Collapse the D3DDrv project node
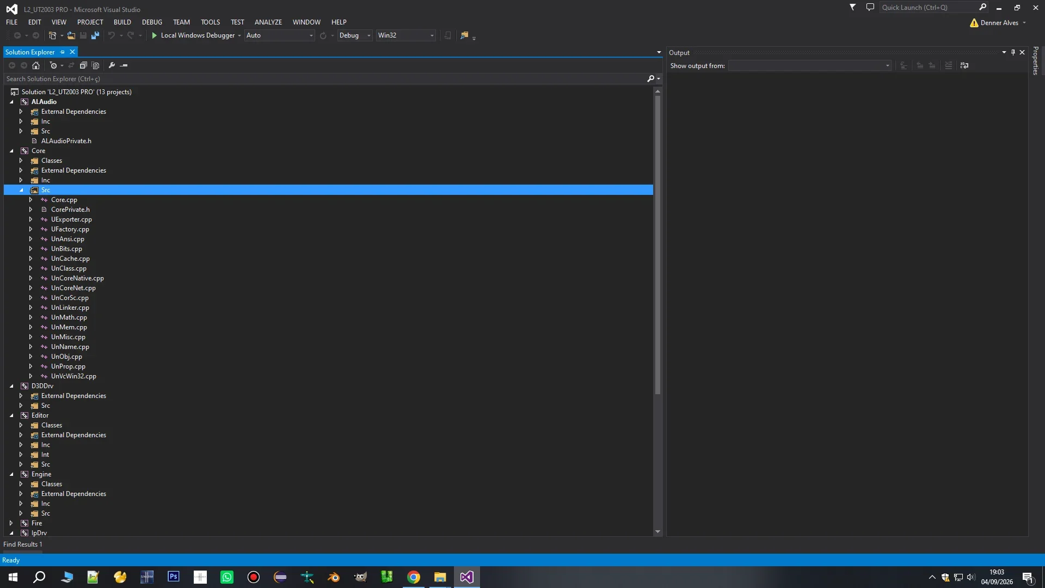Viewport: 1045px width, 588px height. tap(11, 386)
